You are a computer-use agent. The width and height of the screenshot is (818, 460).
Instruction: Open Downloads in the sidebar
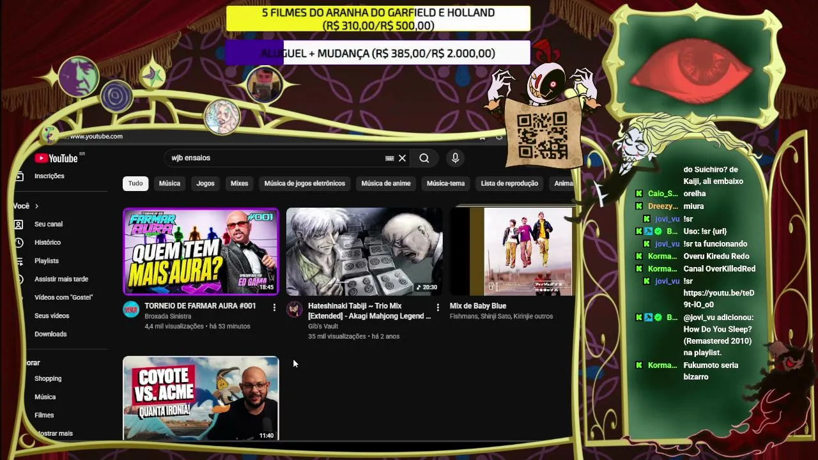point(50,334)
